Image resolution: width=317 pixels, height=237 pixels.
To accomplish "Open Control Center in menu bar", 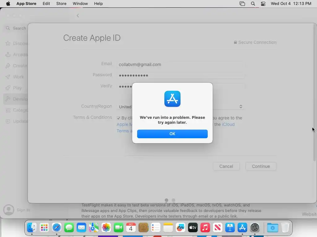I will pyautogui.click(x=263, y=4).
